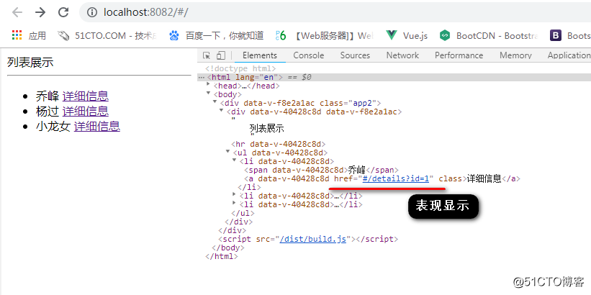Open the 51CTO.COM bookmark
This screenshot has width=591, height=295.
tap(107, 35)
